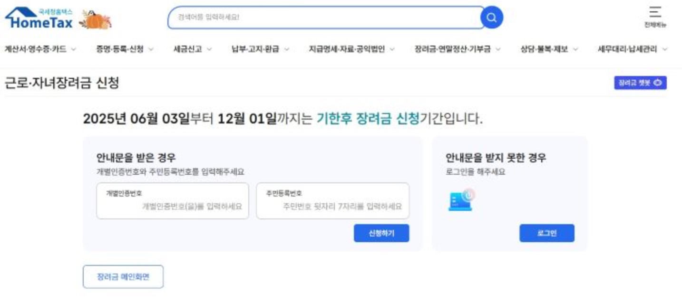Click the 로그인 button
This screenshot has width=682, height=302.
click(x=548, y=233)
